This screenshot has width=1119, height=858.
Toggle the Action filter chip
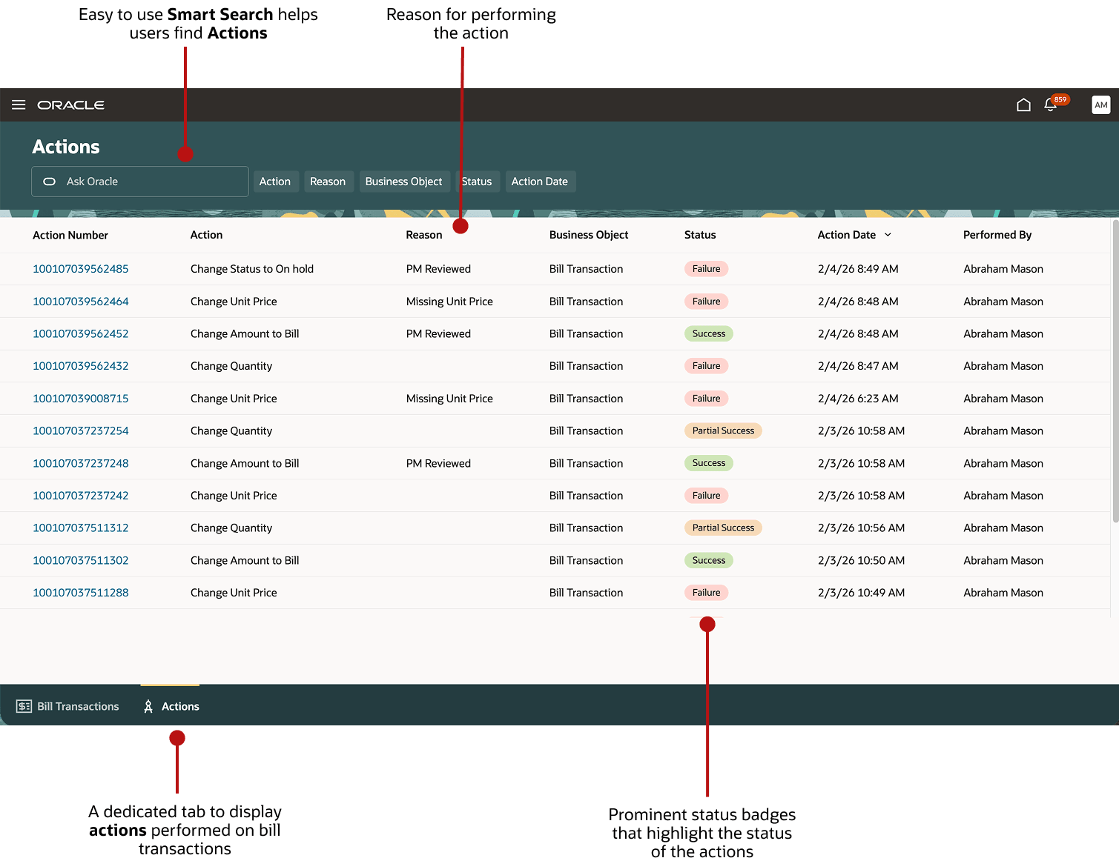tap(275, 181)
